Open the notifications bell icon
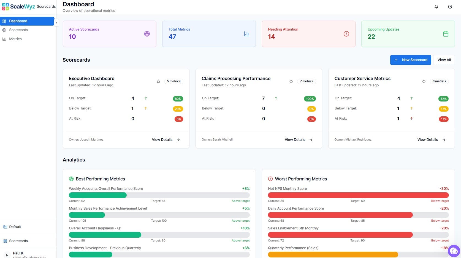The image size is (461, 258). tap(436, 6)
